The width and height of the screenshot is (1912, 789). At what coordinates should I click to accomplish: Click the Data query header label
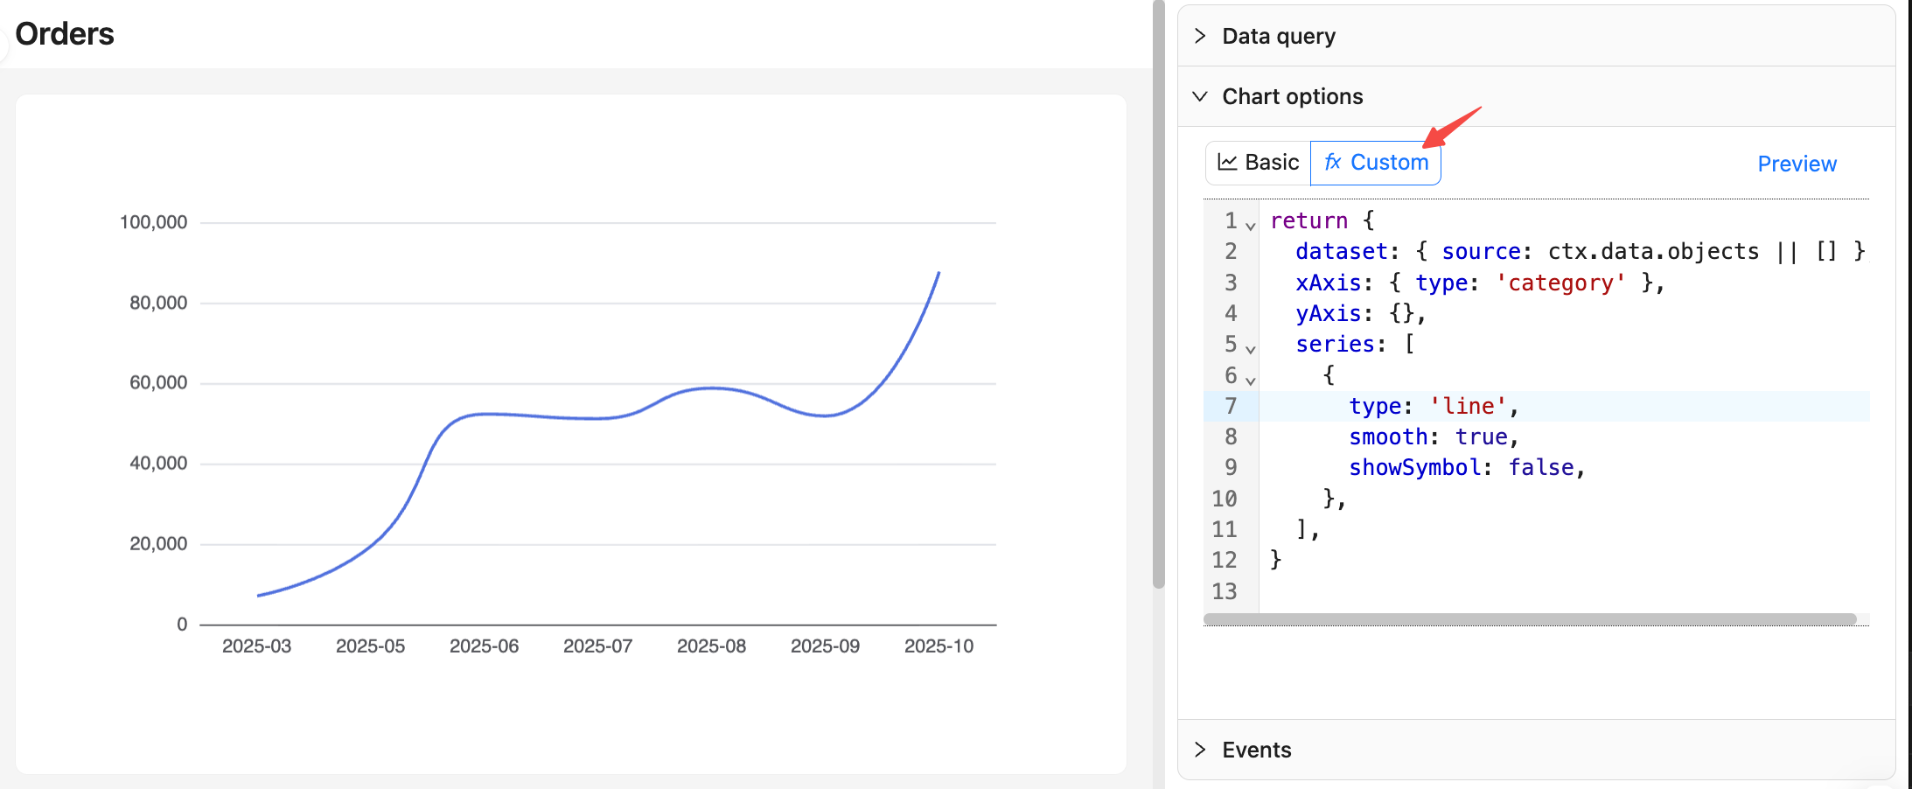coord(1278,36)
